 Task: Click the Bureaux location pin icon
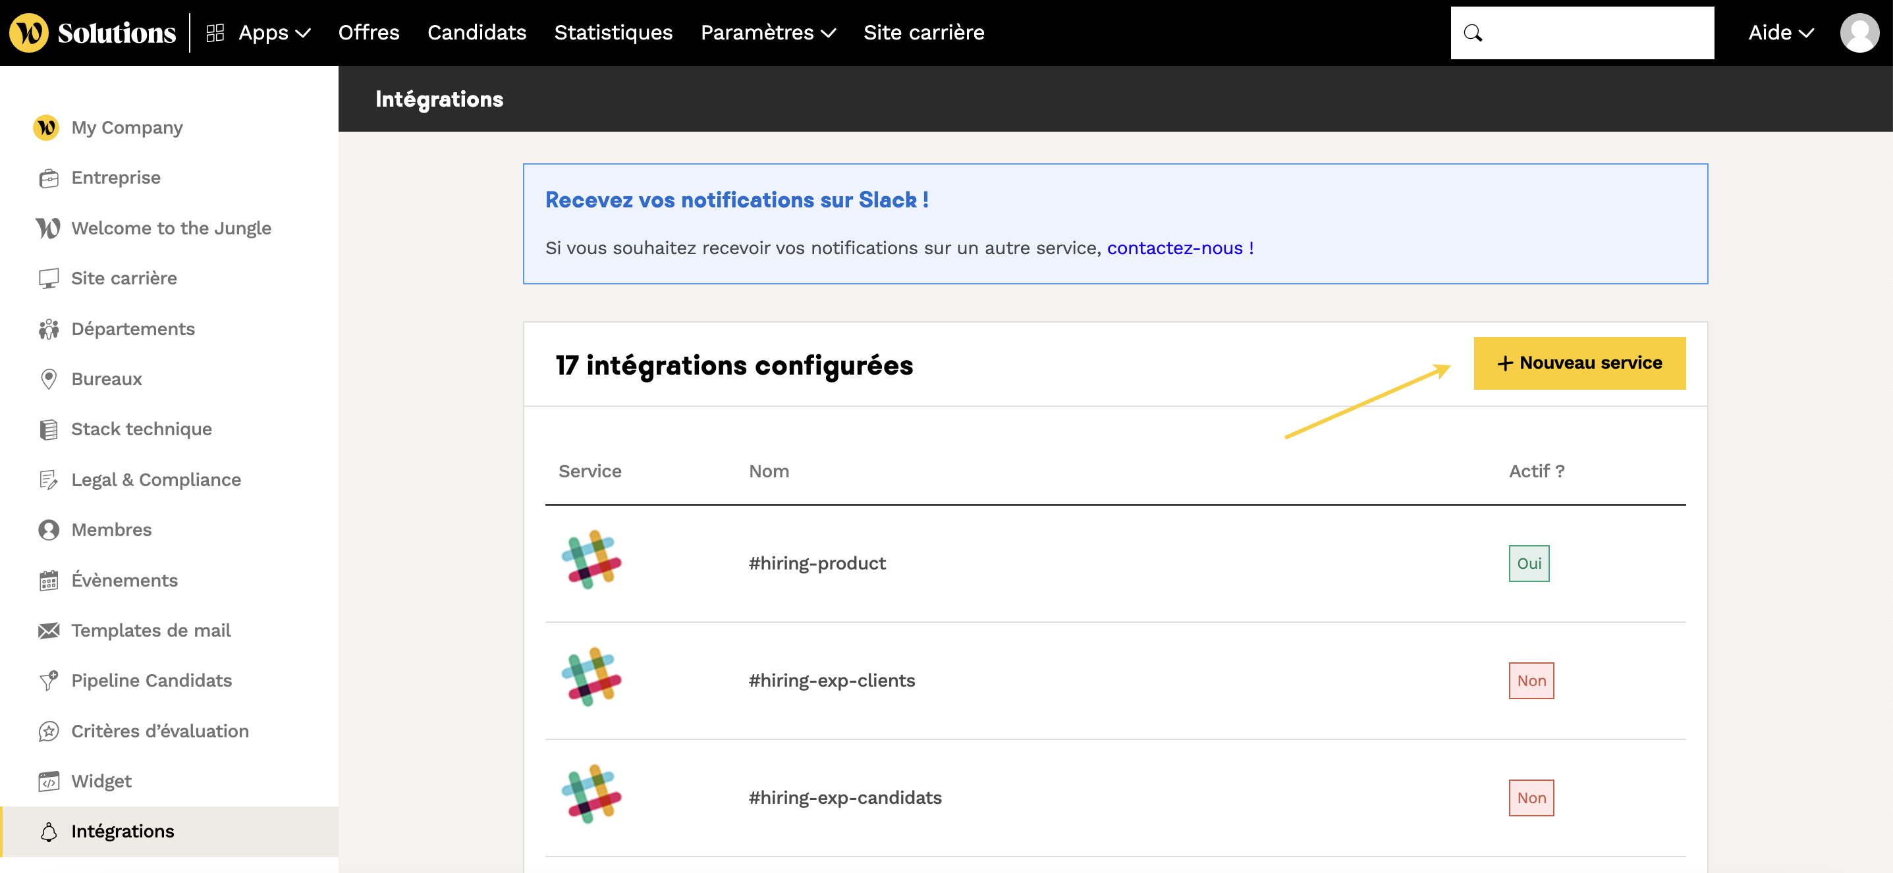(49, 379)
